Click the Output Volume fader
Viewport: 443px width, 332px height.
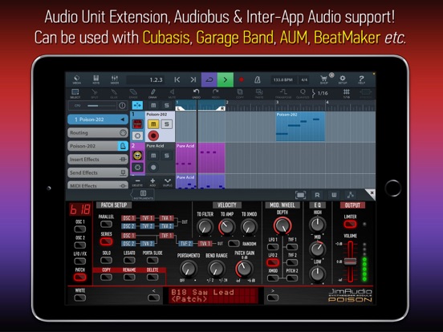coord(350,261)
